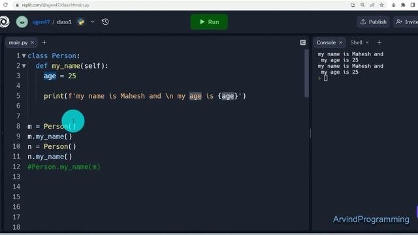Invite collaborators with Invite button
The width and height of the screenshot is (418, 235).
(406, 22)
